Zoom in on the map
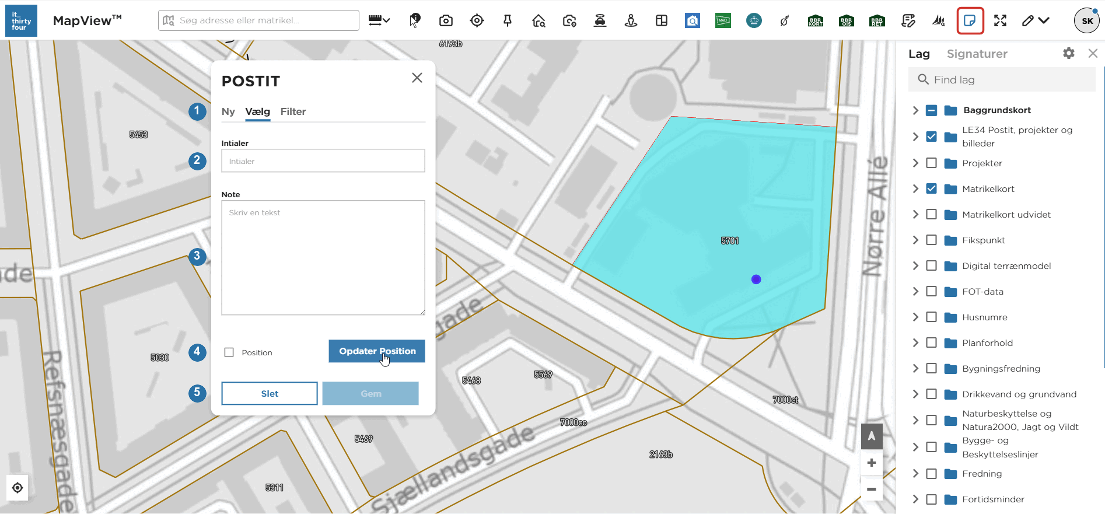Image resolution: width=1105 pixels, height=514 pixels. (x=872, y=463)
